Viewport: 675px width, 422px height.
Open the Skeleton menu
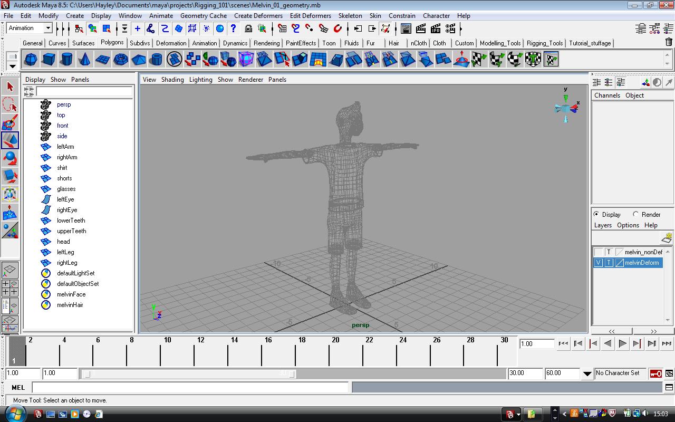350,16
